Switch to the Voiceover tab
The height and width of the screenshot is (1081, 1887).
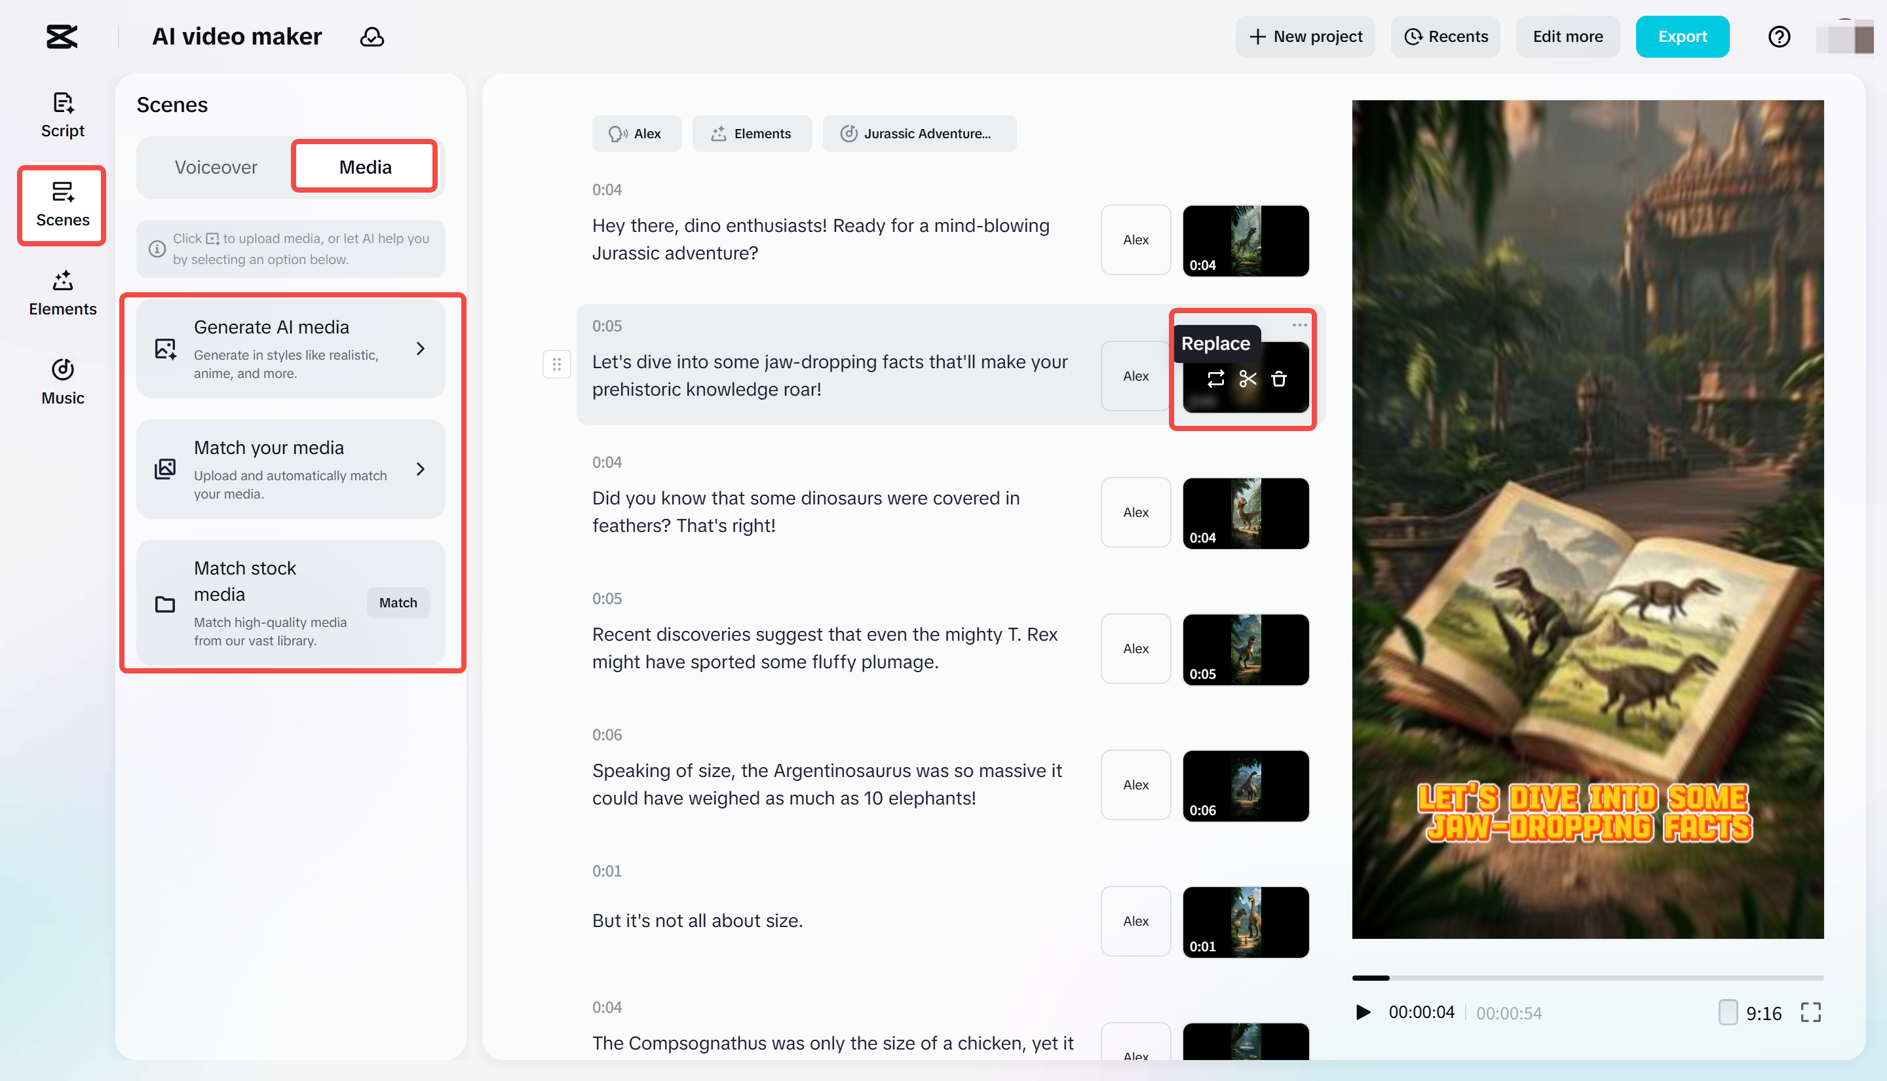pos(216,167)
